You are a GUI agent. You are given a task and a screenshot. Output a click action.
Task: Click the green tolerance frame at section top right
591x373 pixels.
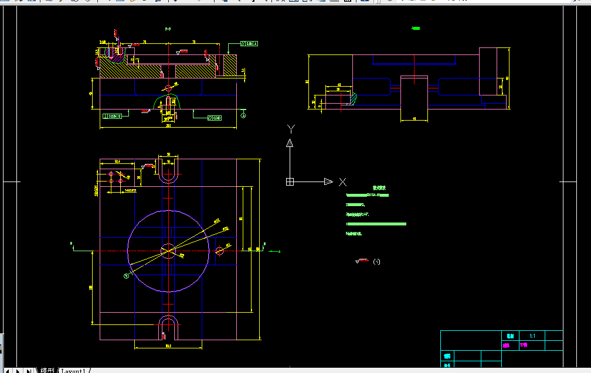(x=249, y=44)
